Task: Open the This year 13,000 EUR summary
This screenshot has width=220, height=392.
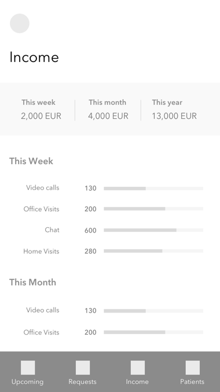Action: (174, 109)
